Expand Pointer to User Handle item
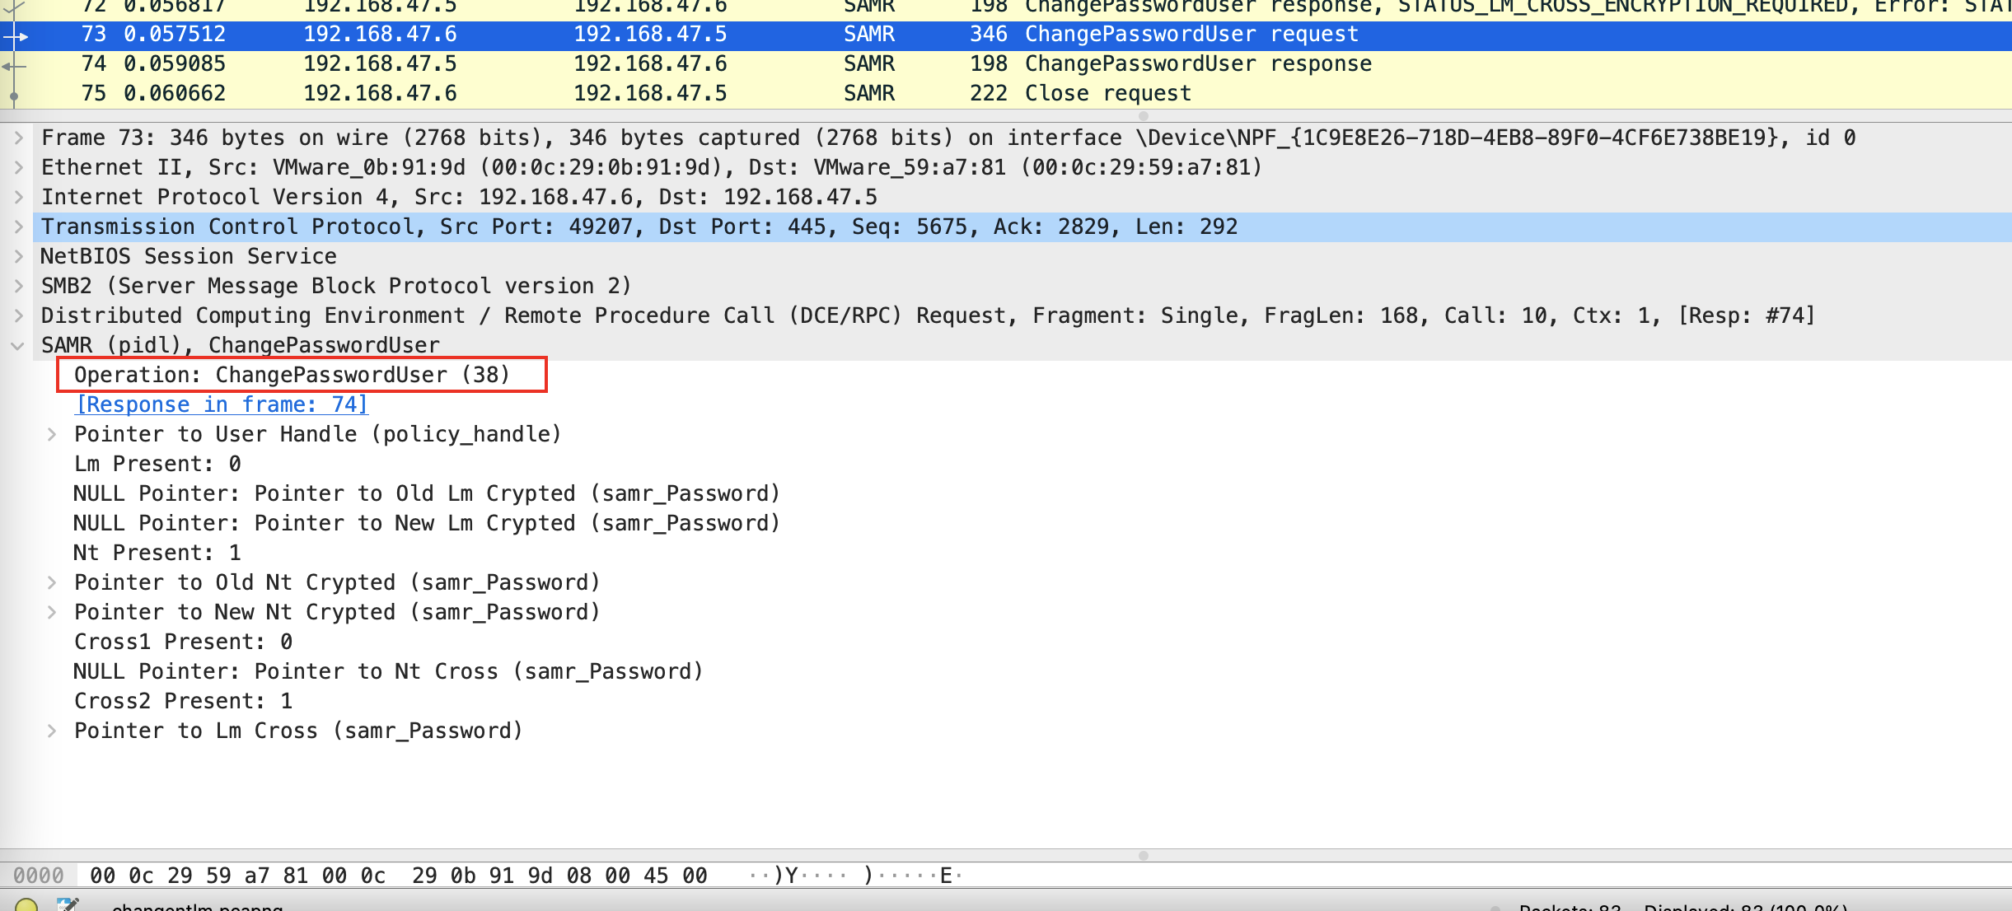Image resolution: width=2012 pixels, height=911 pixels. pyautogui.click(x=52, y=434)
